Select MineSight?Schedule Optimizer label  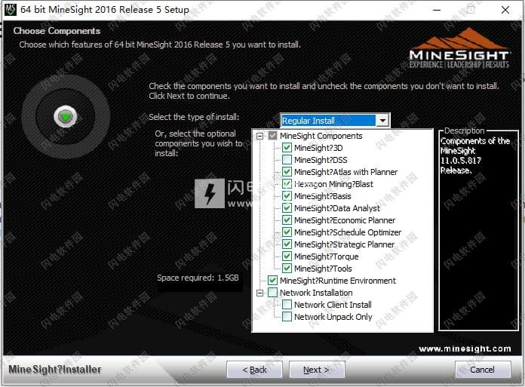coord(348,232)
